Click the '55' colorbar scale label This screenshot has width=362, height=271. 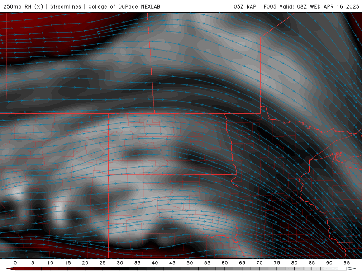click(x=207, y=263)
